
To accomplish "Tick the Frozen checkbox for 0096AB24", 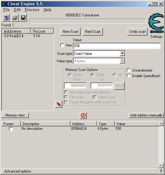I will (11, 129).
